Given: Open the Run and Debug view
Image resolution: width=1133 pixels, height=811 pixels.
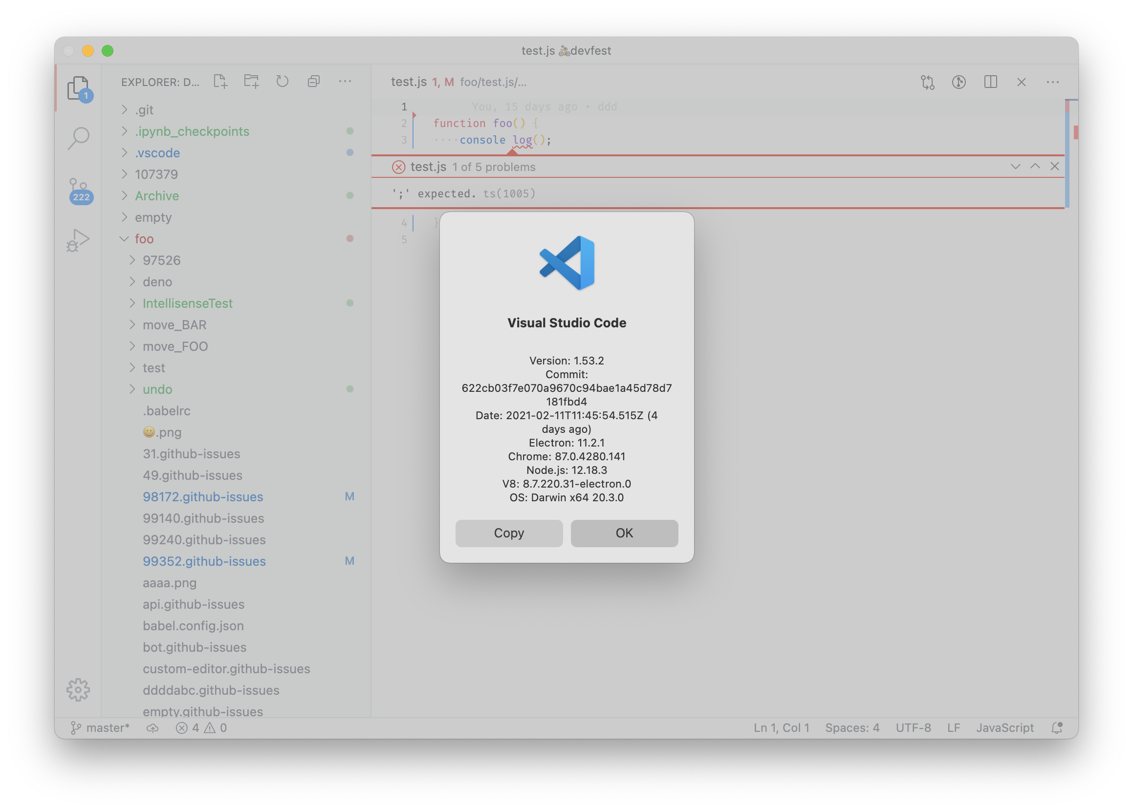Looking at the screenshot, I should click(78, 240).
